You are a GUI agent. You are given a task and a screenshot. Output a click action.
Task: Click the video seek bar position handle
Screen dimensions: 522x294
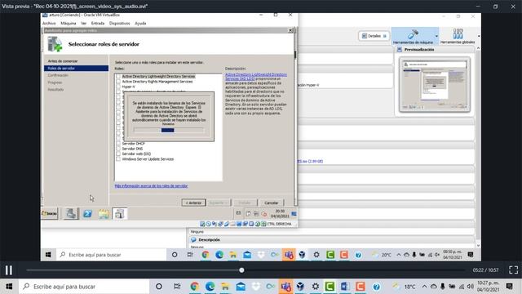coord(241,270)
